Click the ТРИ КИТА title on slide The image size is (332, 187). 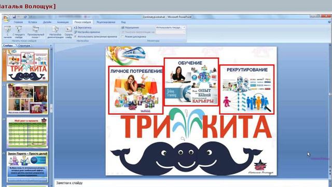(196, 126)
